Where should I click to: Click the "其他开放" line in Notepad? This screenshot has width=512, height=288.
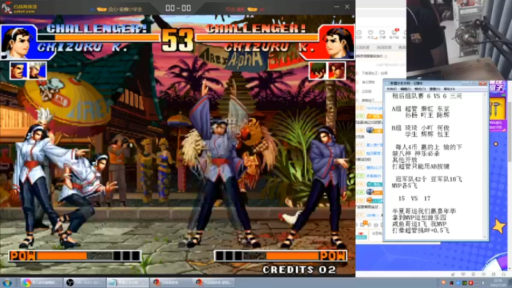(x=405, y=160)
